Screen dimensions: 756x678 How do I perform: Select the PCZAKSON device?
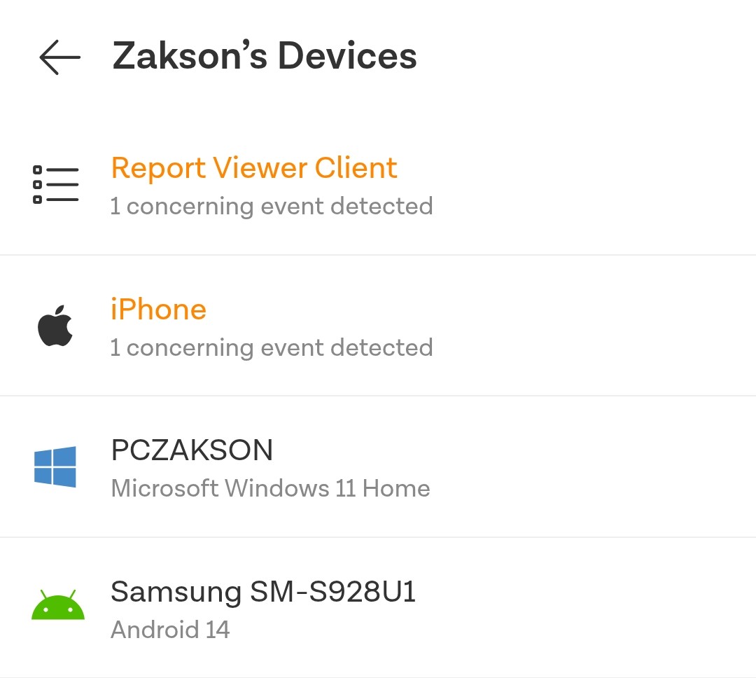point(378,466)
